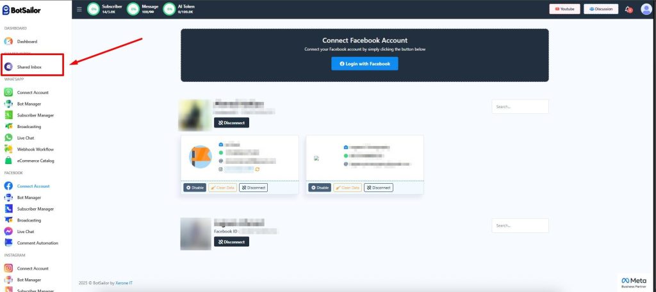Open the user profile avatar
Image resolution: width=656 pixels, height=292 pixels.
point(646,9)
